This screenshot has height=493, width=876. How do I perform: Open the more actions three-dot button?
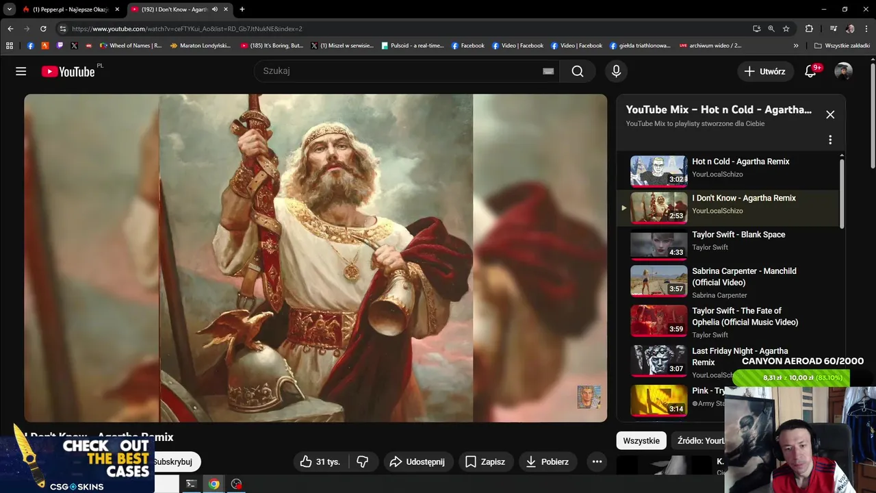coord(597,462)
